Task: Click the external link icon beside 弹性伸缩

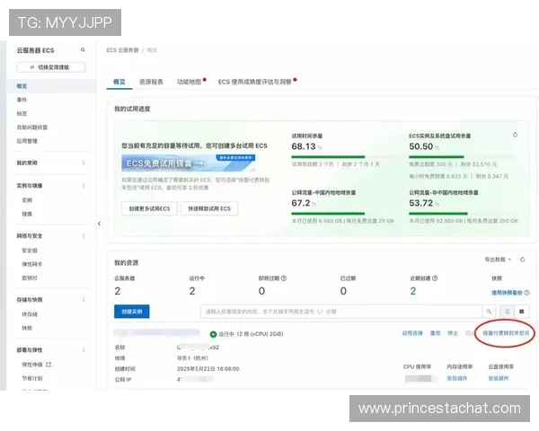Action: [x=49, y=365]
